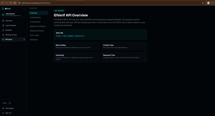This screenshot has width=215, height=116.
Task: Click the CONTENTS header label
Action: tap(33, 8)
